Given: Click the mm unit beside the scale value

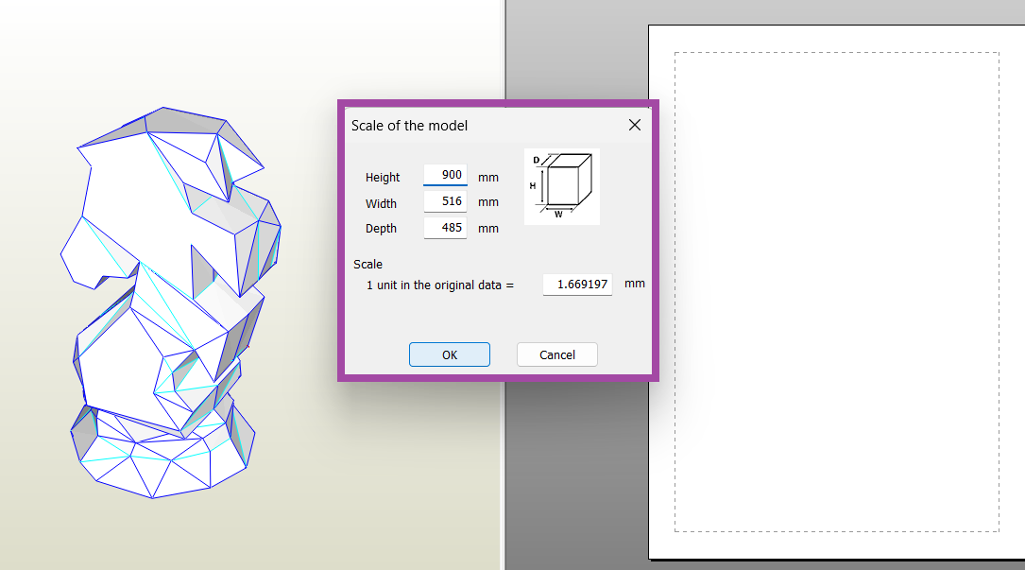Looking at the screenshot, I should [x=635, y=284].
